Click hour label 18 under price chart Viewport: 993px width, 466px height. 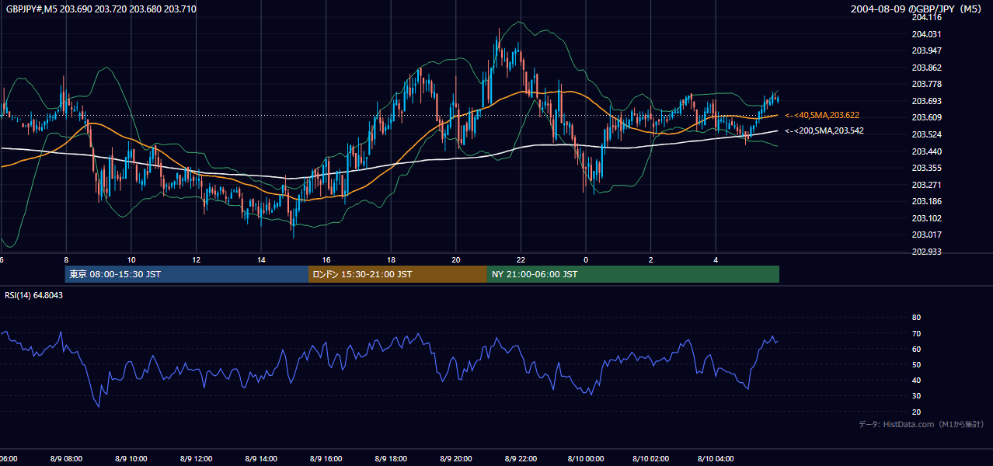(392, 259)
